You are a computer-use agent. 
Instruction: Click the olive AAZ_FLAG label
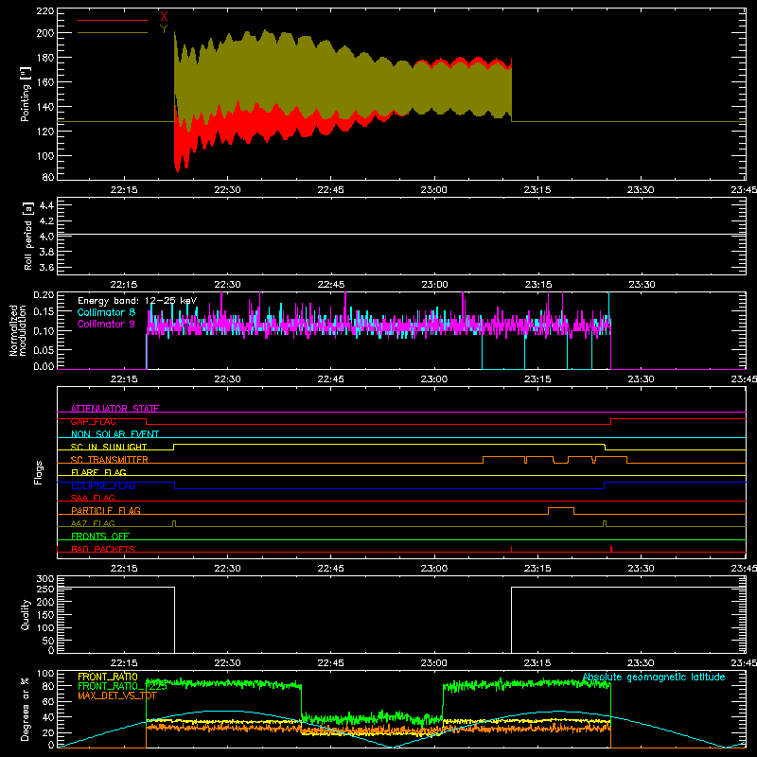93,523
